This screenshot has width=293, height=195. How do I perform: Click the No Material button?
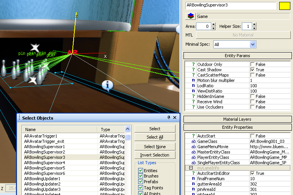(x=243, y=35)
